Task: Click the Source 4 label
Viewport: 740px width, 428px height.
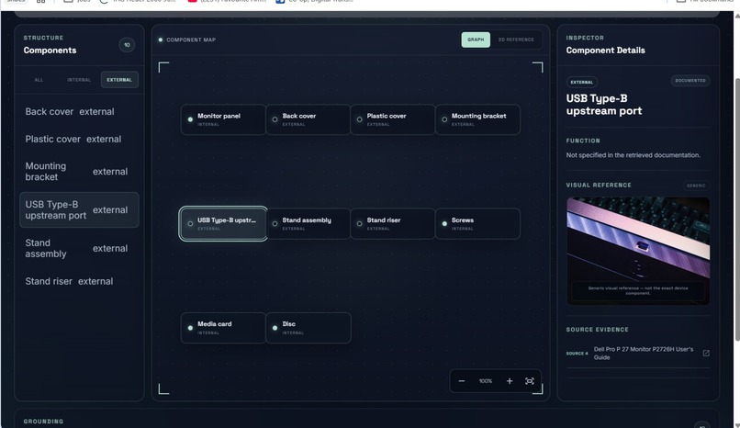Action: tap(577, 354)
